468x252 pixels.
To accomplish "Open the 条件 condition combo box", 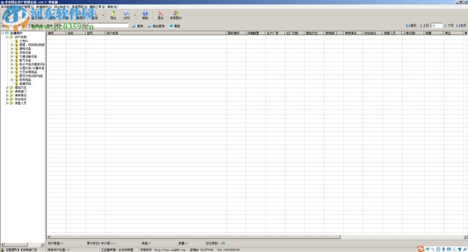I will [x=70, y=26].
